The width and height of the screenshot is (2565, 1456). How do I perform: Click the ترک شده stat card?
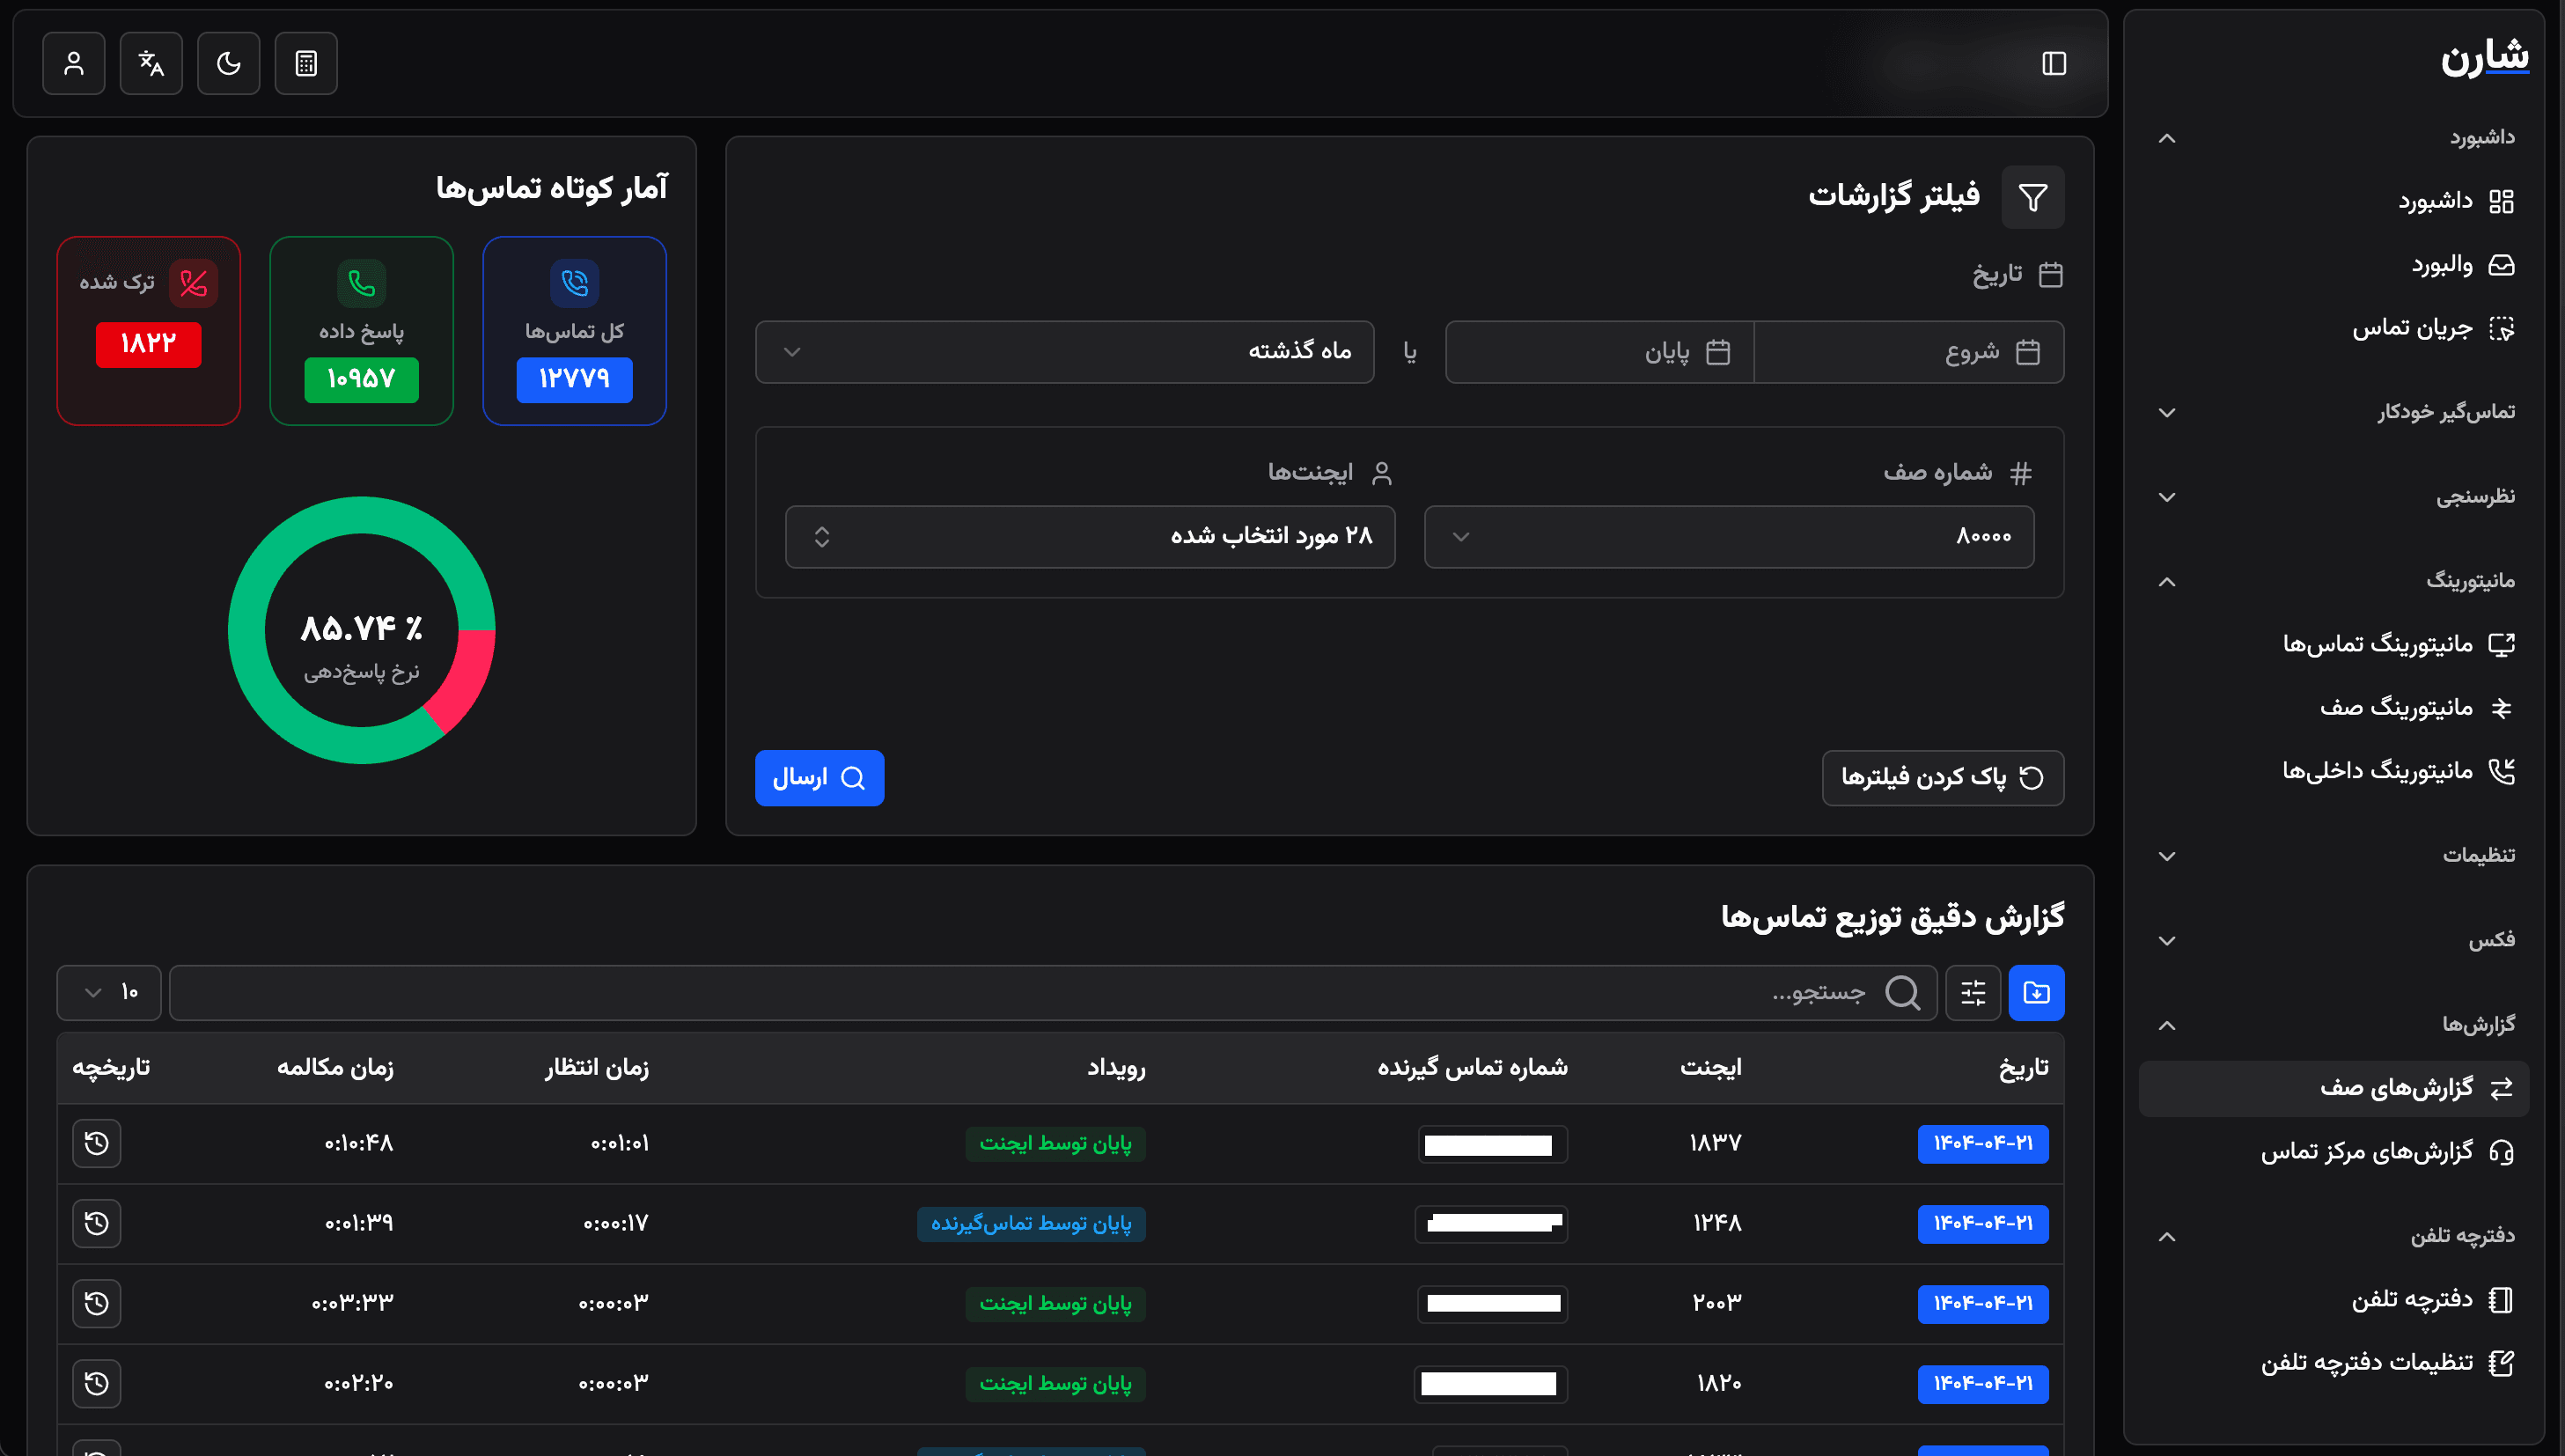(x=149, y=331)
